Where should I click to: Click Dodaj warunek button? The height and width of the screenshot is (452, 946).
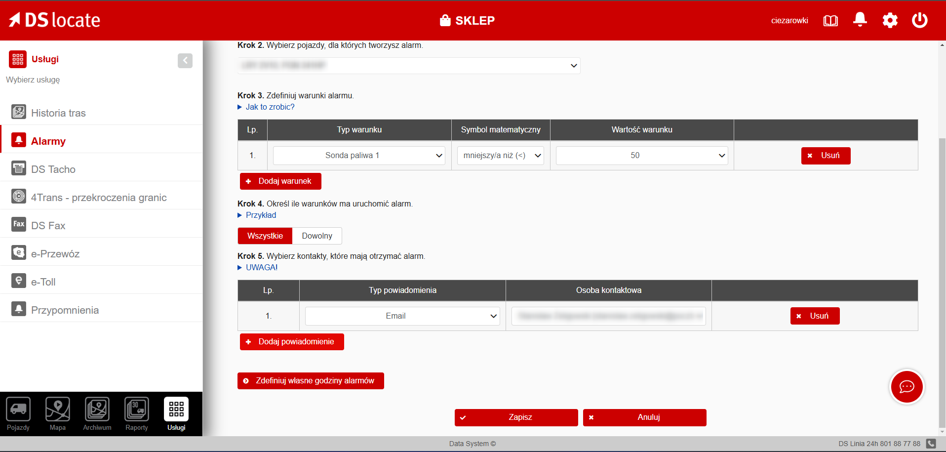(x=280, y=181)
